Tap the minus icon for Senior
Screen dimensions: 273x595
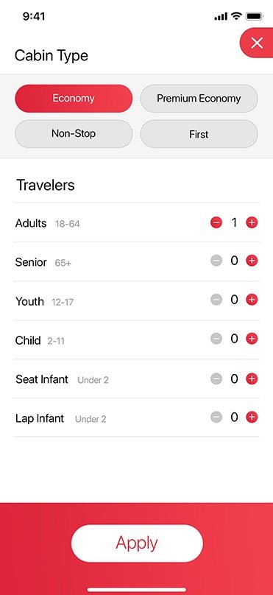click(x=216, y=261)
